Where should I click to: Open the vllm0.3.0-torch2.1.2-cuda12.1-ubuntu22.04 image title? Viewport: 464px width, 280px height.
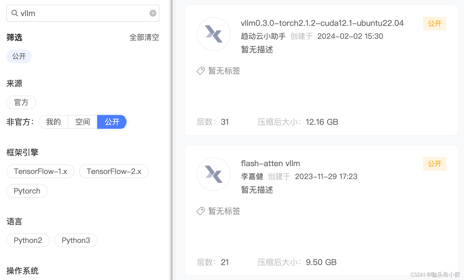[x=322, y=23]
